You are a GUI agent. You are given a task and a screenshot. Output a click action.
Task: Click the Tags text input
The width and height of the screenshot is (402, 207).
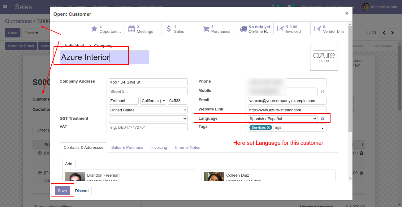click(296, 127)
